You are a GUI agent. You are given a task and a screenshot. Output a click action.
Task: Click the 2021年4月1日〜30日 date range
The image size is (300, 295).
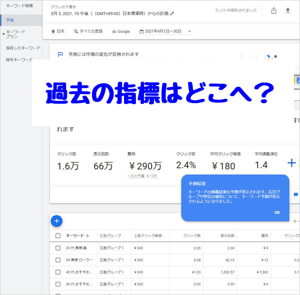(x=163, y=31)
